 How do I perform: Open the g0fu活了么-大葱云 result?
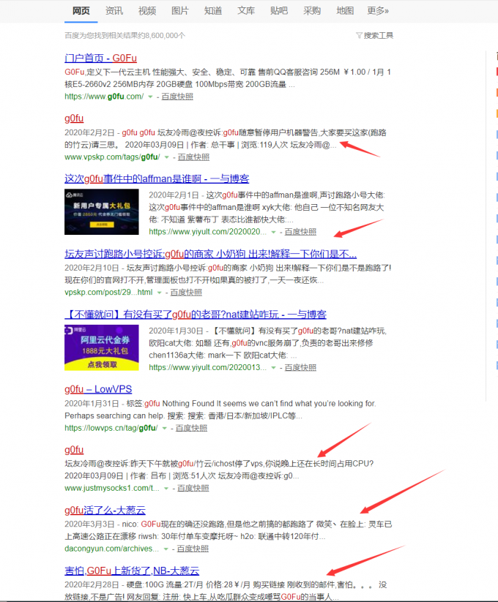(x=105, y=510)
